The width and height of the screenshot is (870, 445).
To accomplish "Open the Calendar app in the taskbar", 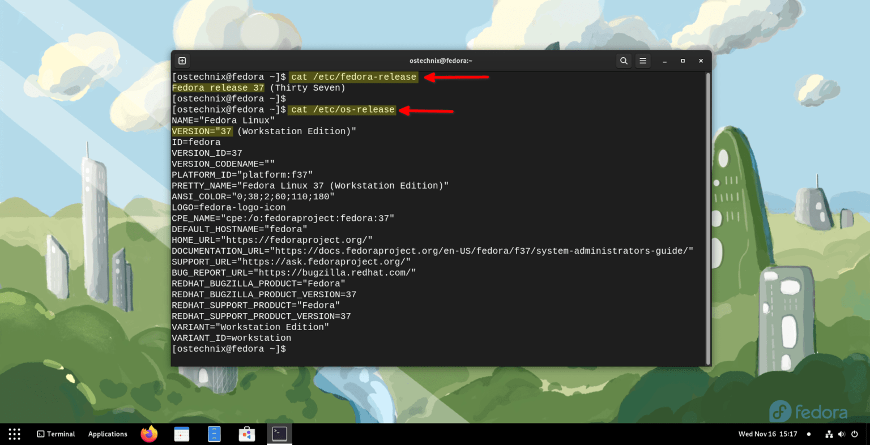I will 181,434.
